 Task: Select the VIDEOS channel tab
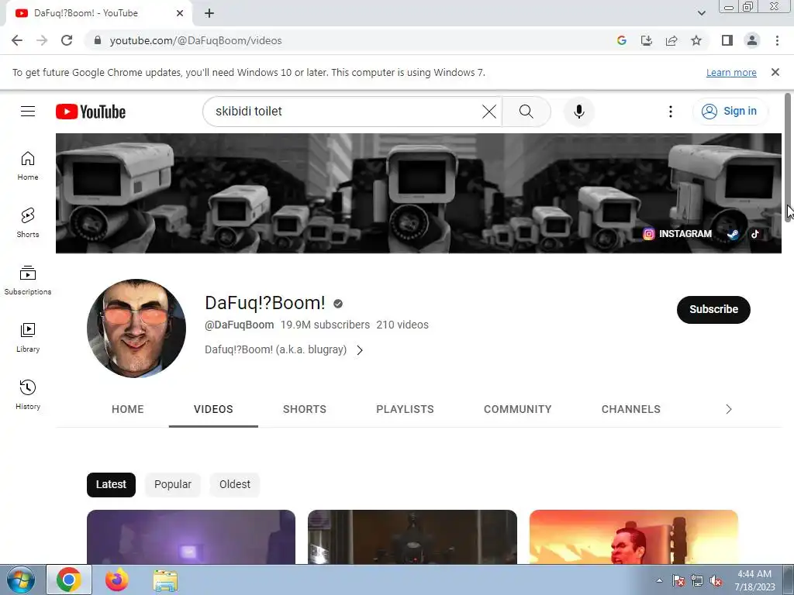pos(213,409)
